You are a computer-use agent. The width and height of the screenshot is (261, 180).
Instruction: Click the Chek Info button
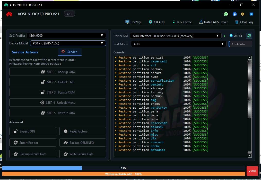(240, 44)
